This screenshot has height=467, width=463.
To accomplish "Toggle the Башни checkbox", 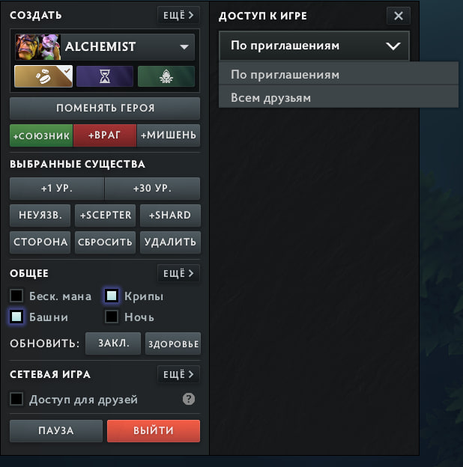I will (16, 317).
